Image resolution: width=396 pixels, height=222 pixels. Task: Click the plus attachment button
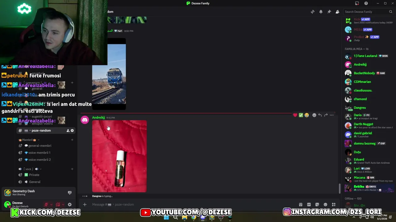pyautogui.click(x=85, y=204)
